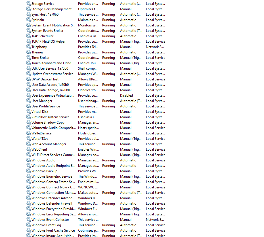Select the Udk User Service_1a70b0 name
This screenshot has height=237, width=264.
tap(50, 68)
